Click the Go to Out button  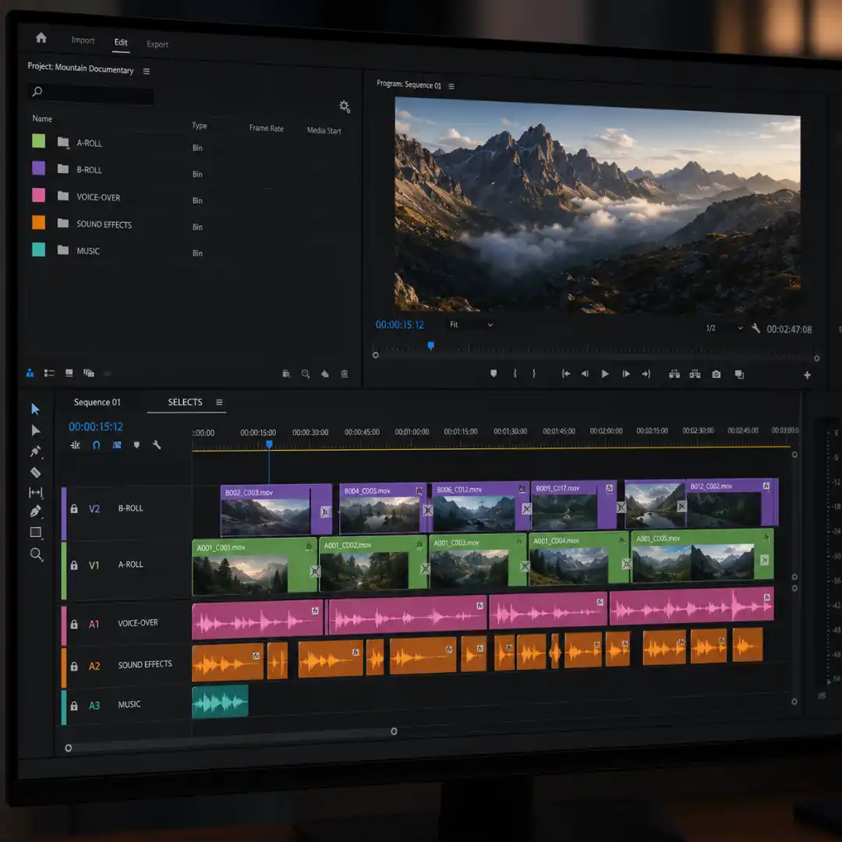646,373
